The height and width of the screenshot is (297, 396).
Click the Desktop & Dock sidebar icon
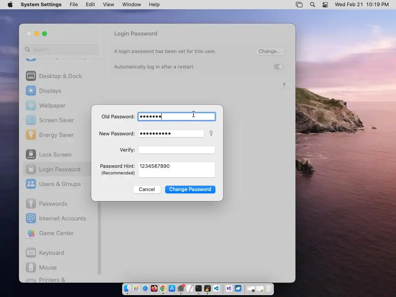tap(31, 76)
